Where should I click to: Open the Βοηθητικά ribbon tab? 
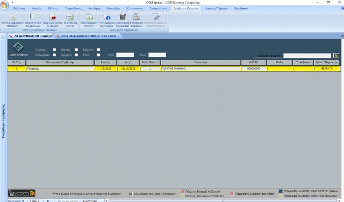241,8
